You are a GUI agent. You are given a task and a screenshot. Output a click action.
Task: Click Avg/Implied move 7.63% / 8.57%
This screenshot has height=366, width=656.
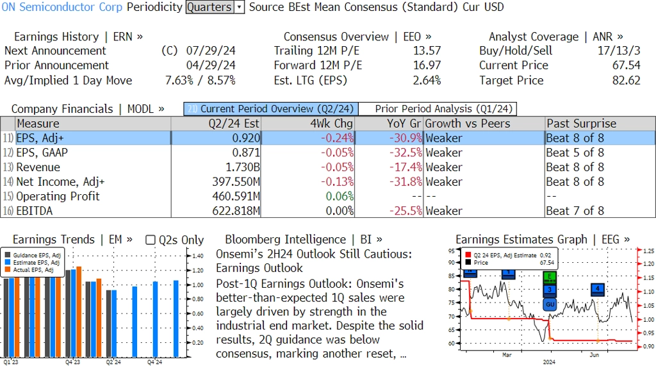click(x=200, y=80)
